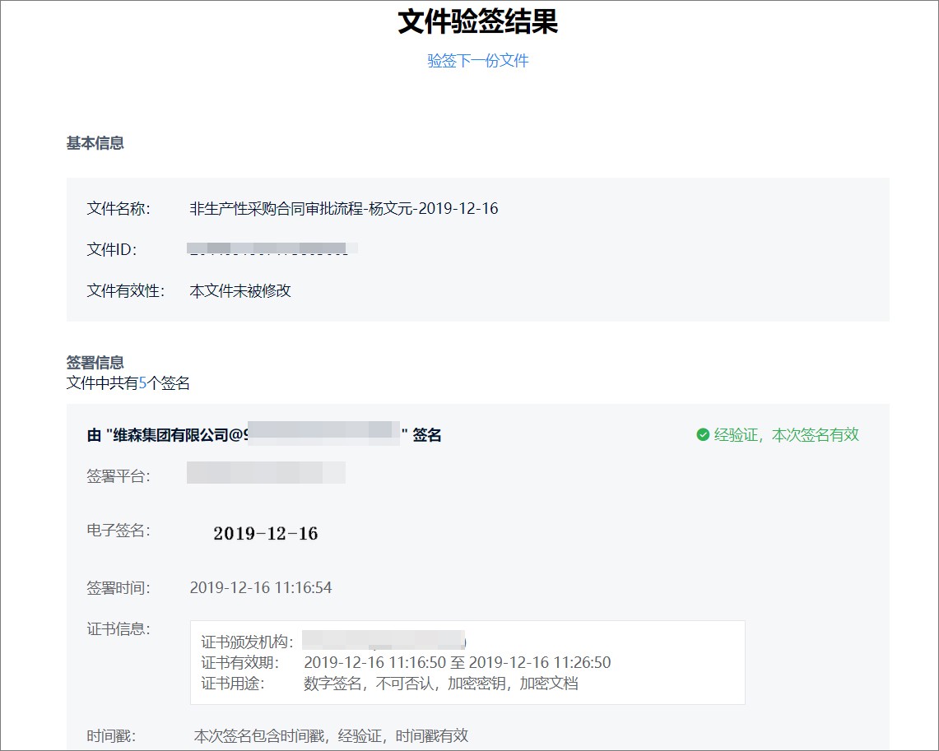The width and height of the screenshot is (939, 751).
Task: Select certificate usage 数字签名，不可否认，加密密钥，加密文档
Action: [441, 684]
